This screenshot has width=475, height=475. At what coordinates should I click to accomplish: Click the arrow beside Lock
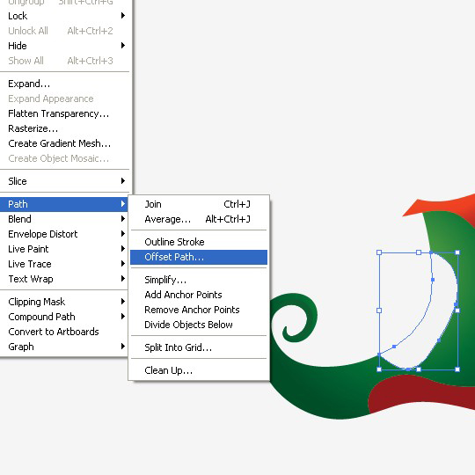point(123,16)
